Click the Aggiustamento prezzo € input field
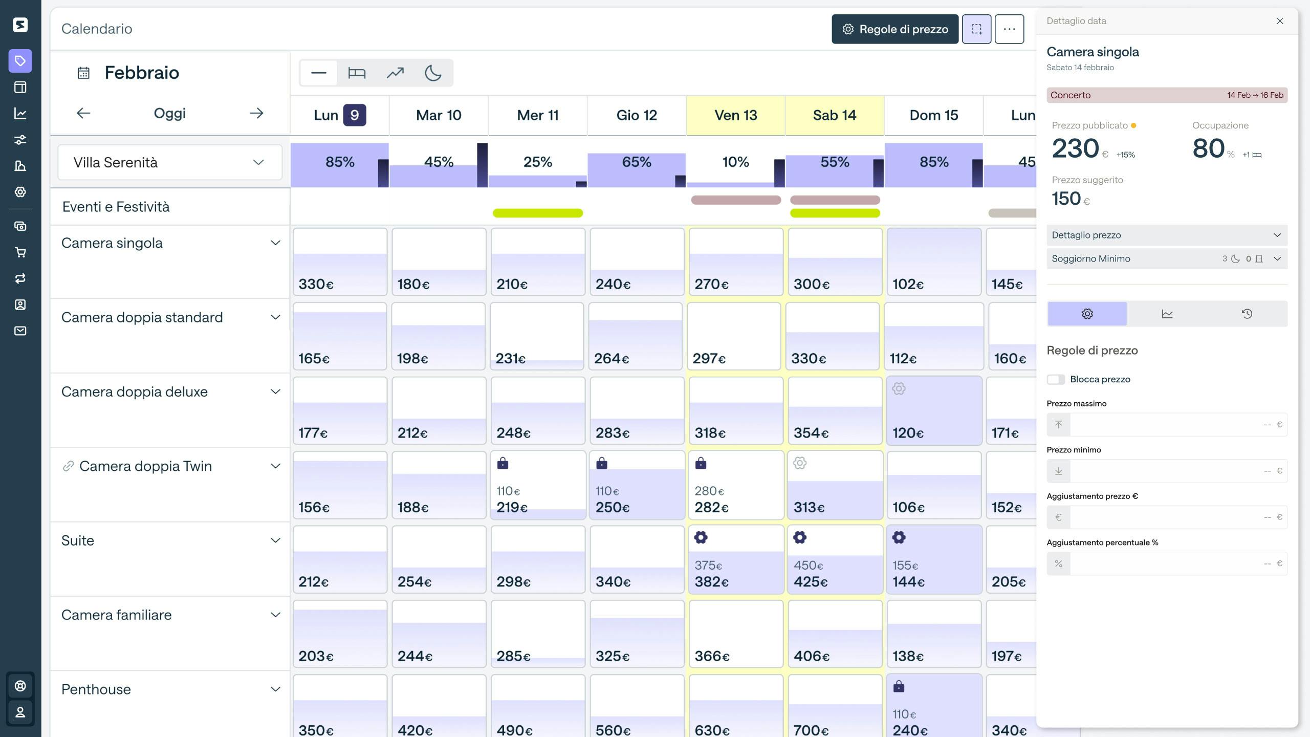 pos(1167,517)
